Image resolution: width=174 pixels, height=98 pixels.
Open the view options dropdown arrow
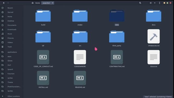pos(155,3)
